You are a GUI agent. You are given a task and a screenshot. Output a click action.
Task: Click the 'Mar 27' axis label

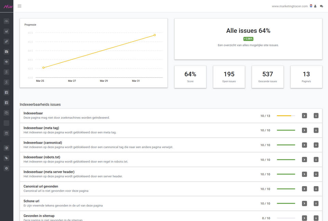coord(72,81)
